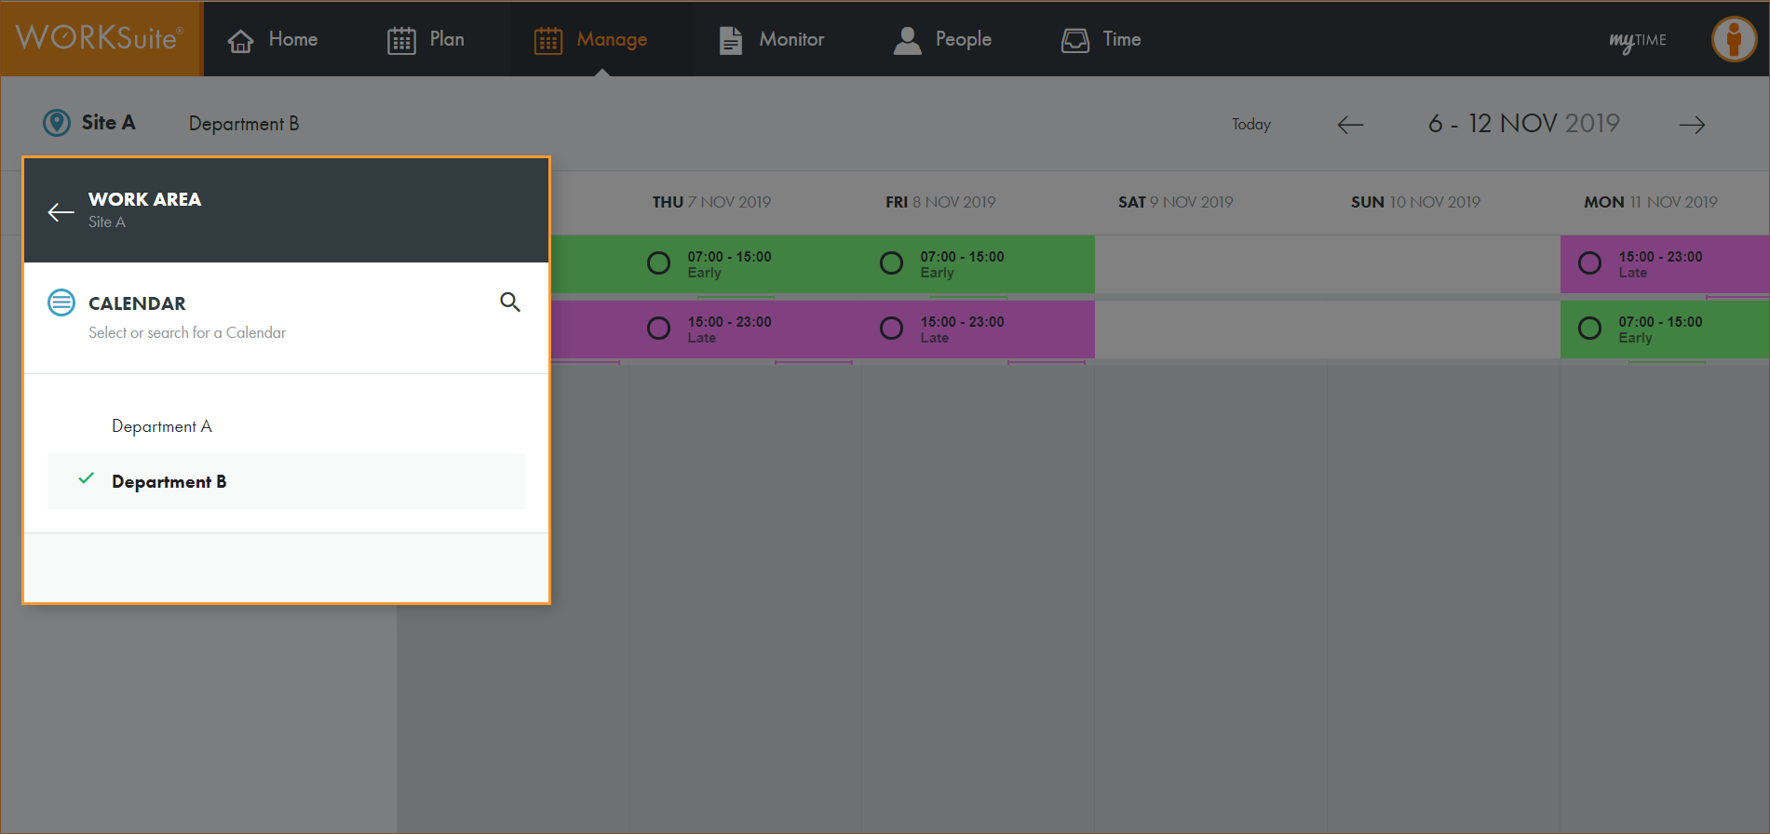Viewport: 1770px width, 834px height.
Task: Select checked Department B option
Action: tap(169, 481)
